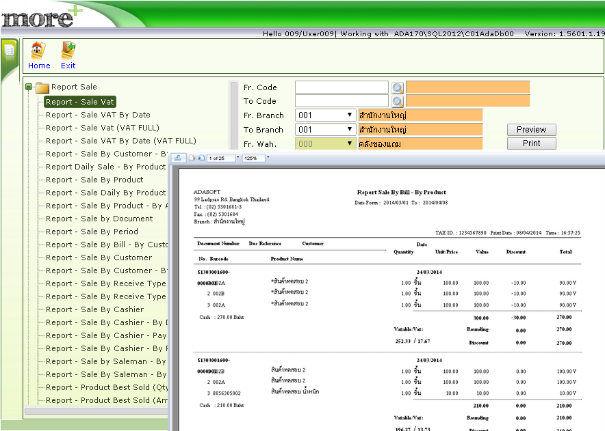Select Report - Sale by Document

pyautogui.click(x=99, y=219)
